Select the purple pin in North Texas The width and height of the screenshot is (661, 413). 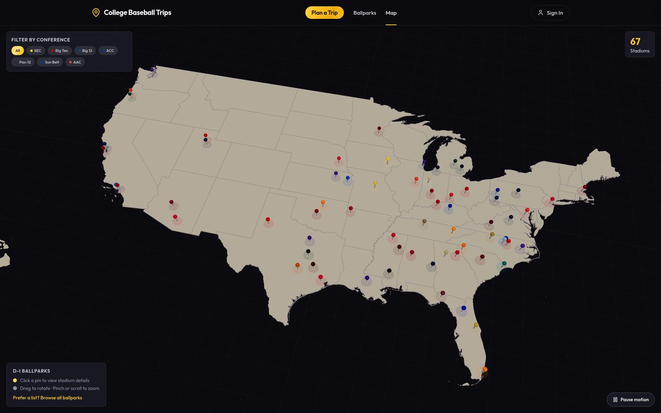(x=309, y=238)
